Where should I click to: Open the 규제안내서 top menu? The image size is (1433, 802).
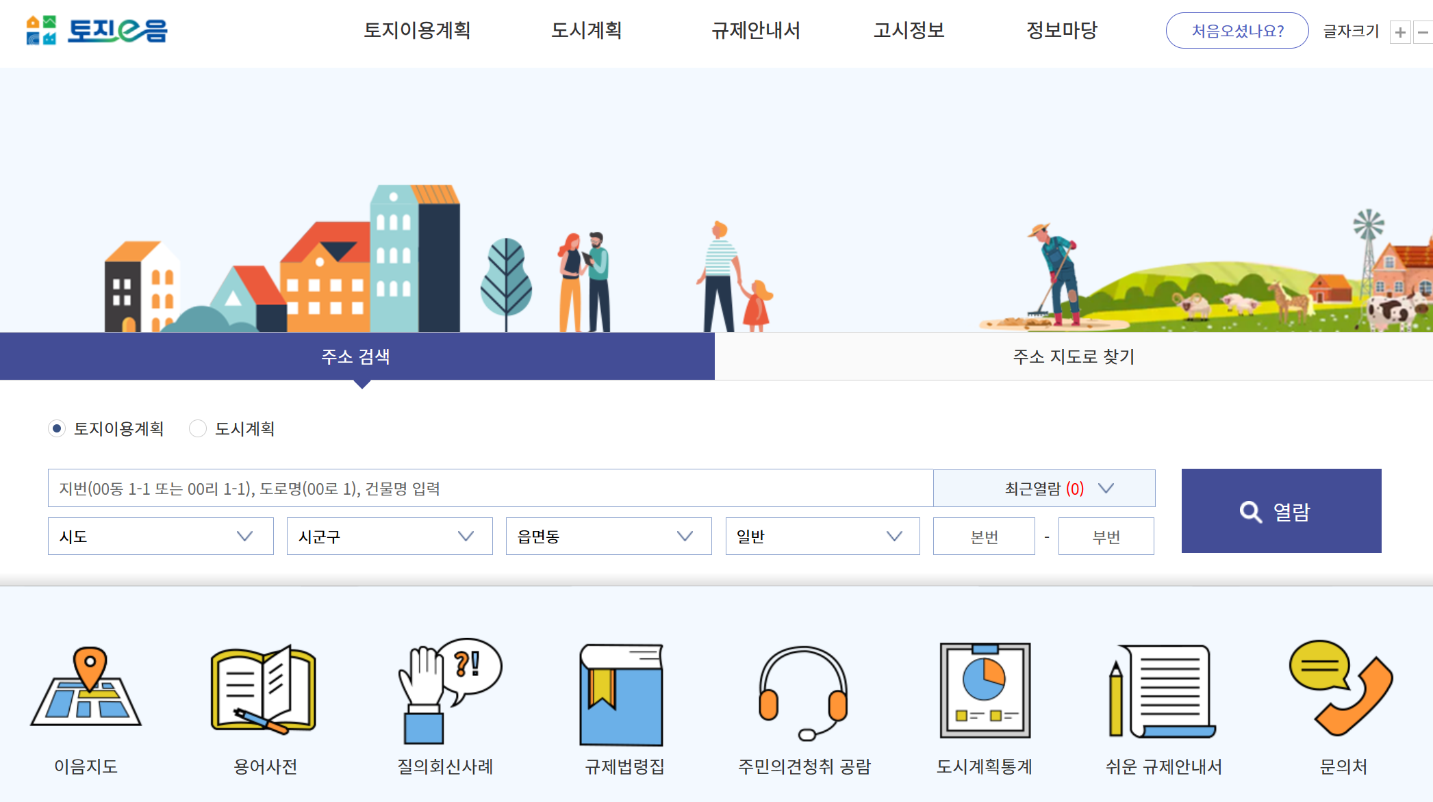756,30
